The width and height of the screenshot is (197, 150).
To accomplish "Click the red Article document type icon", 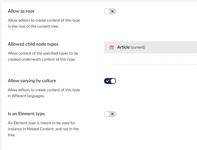I will click(x=112, y=47).
